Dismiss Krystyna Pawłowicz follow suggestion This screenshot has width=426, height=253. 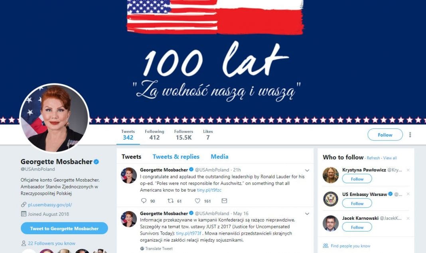tap(408, 170)
